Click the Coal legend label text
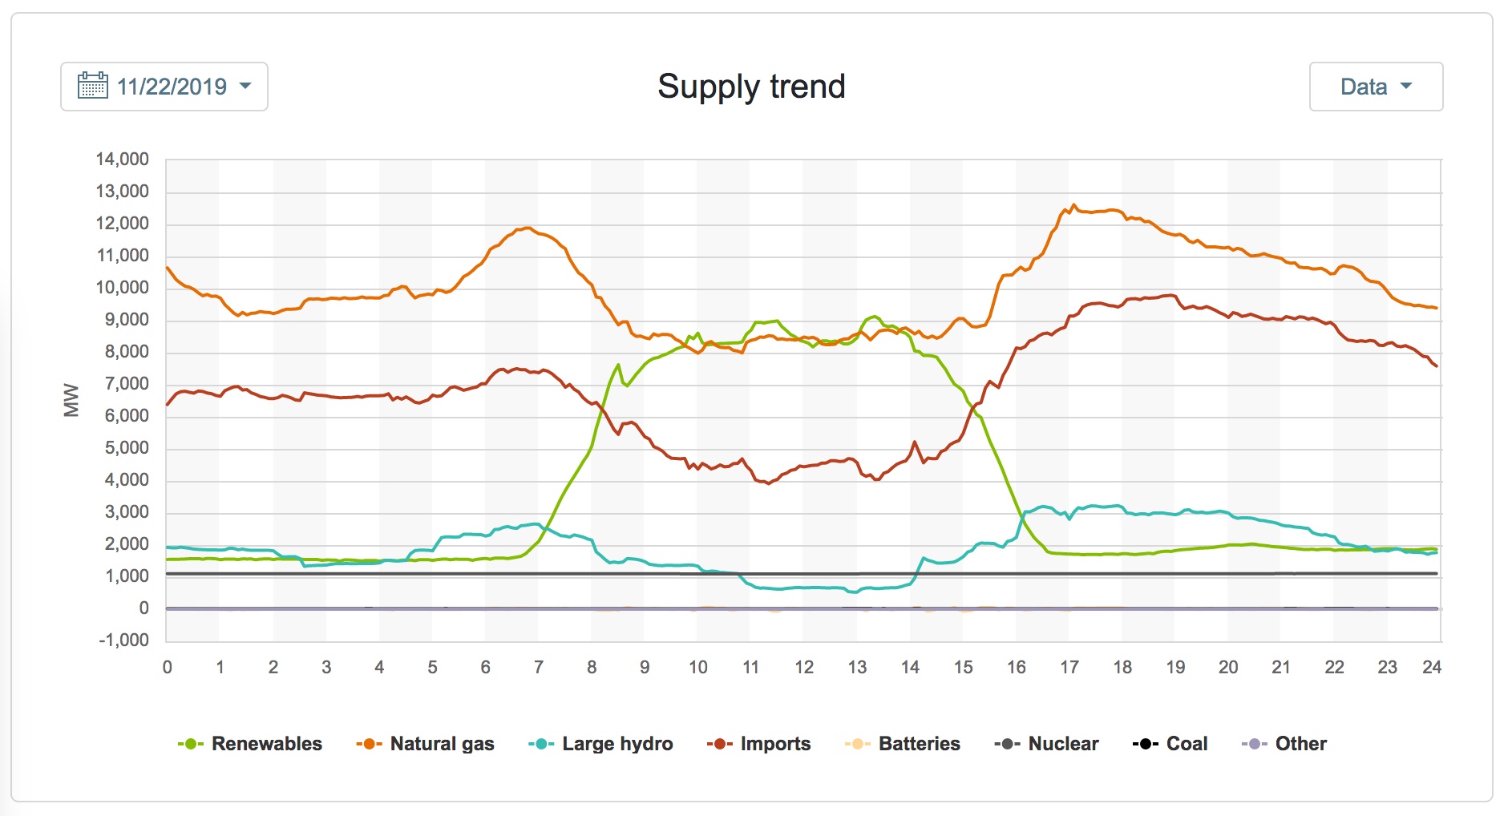This screenshot has width=1512, height=816. point(1187,744)
